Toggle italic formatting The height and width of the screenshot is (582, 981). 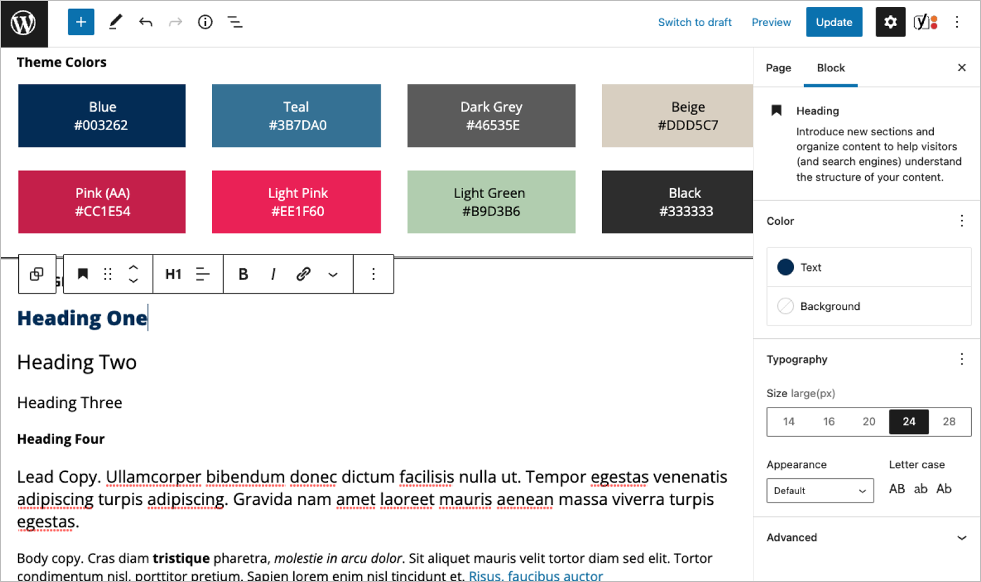[x=273, y=274]
